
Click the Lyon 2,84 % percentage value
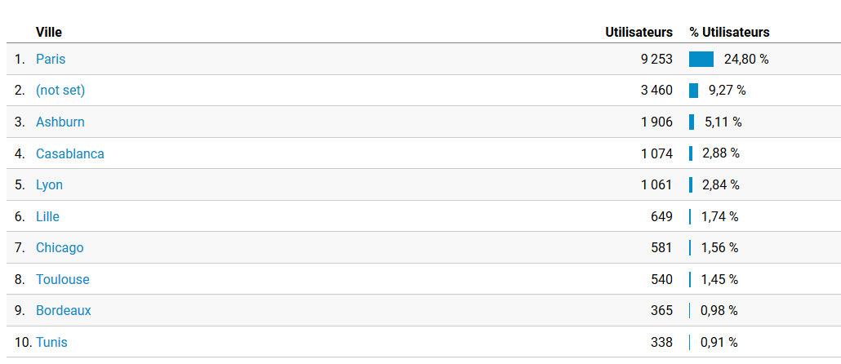pos(721,184)
